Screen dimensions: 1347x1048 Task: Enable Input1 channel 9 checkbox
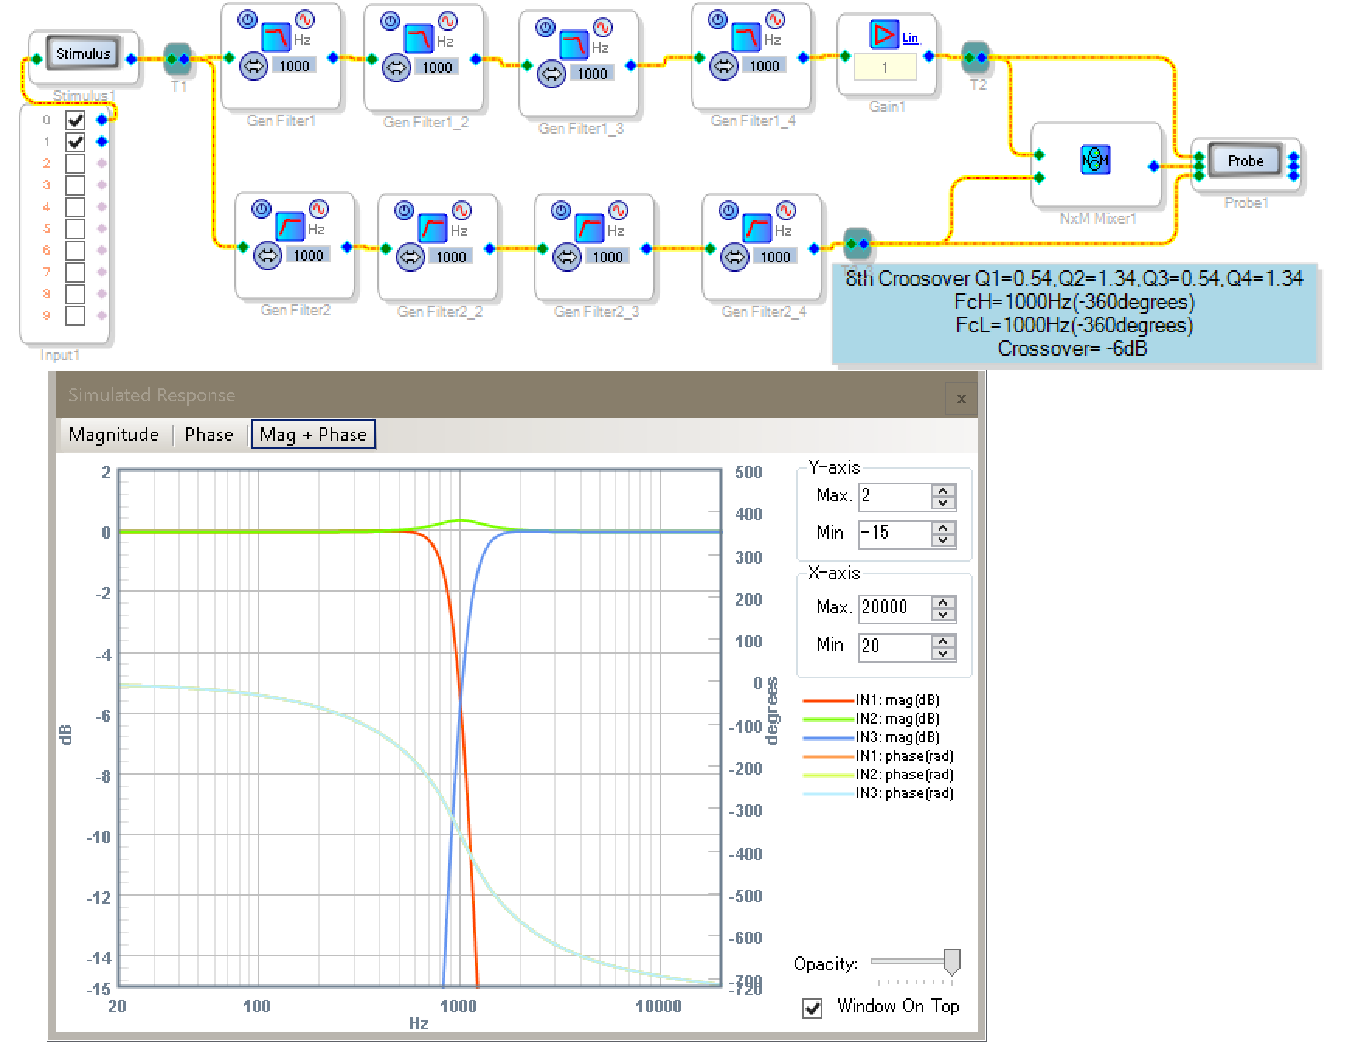75,316
